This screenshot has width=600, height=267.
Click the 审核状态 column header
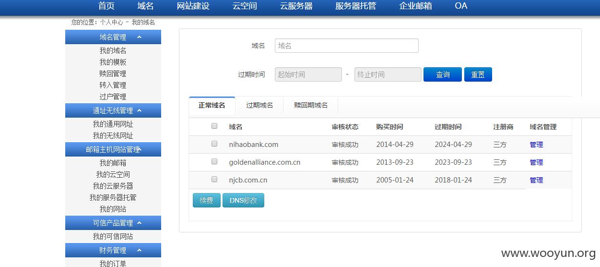click(345, 127)
